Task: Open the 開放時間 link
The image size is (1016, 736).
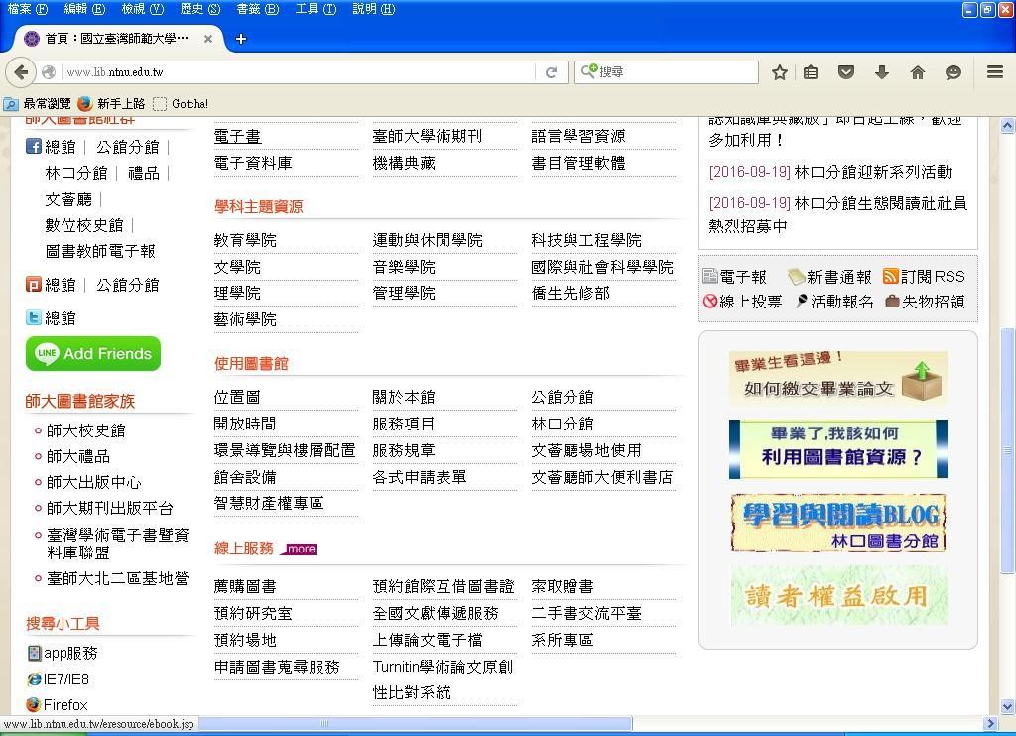Action: [245, 424]
